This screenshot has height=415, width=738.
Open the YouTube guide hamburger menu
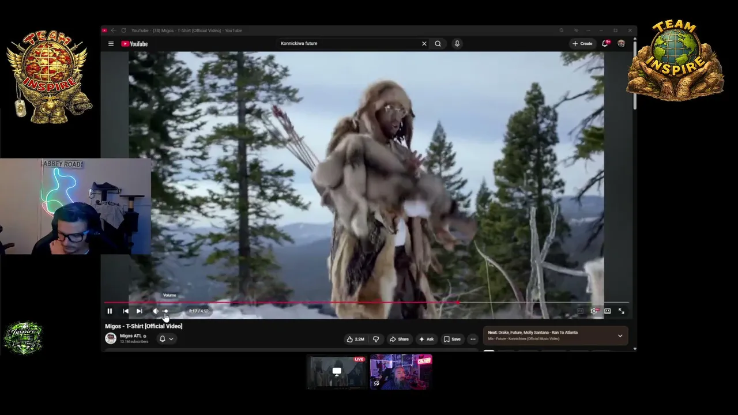tap(111, 44)
